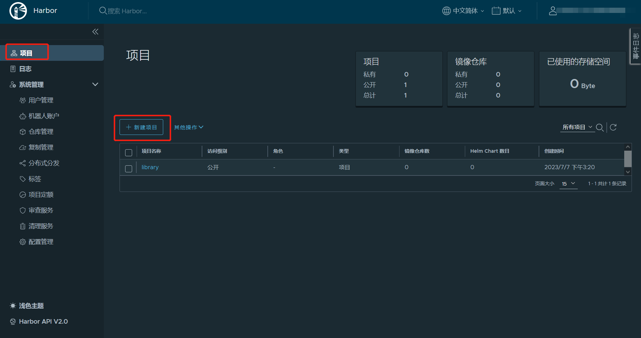Click the 配置管理 gear icon
This screenshot has height=338, width=641.
(23, 242)
